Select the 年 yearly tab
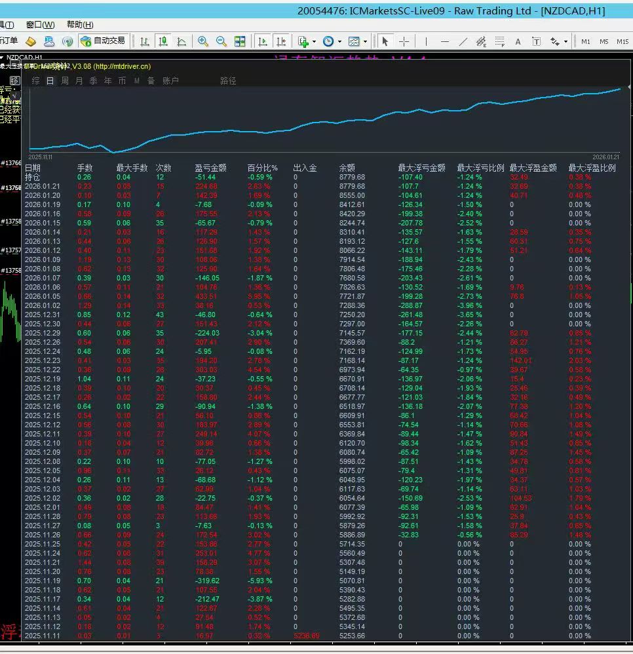633x654 pixels. coord(107,81)
